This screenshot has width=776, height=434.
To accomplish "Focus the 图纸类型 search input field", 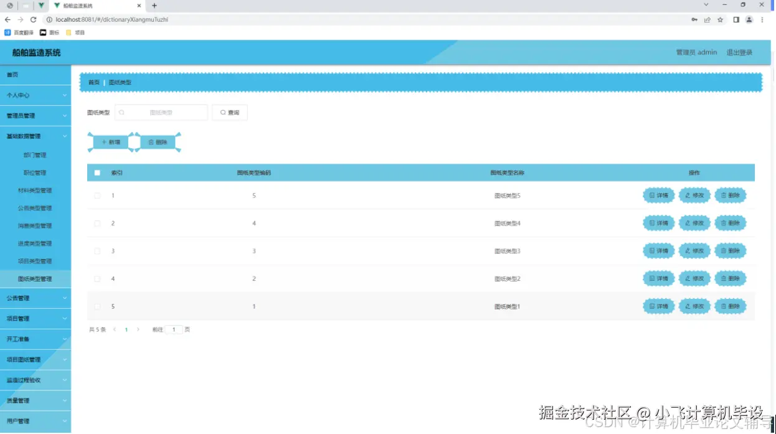I will pyautogui.click(x=161, y=113).
